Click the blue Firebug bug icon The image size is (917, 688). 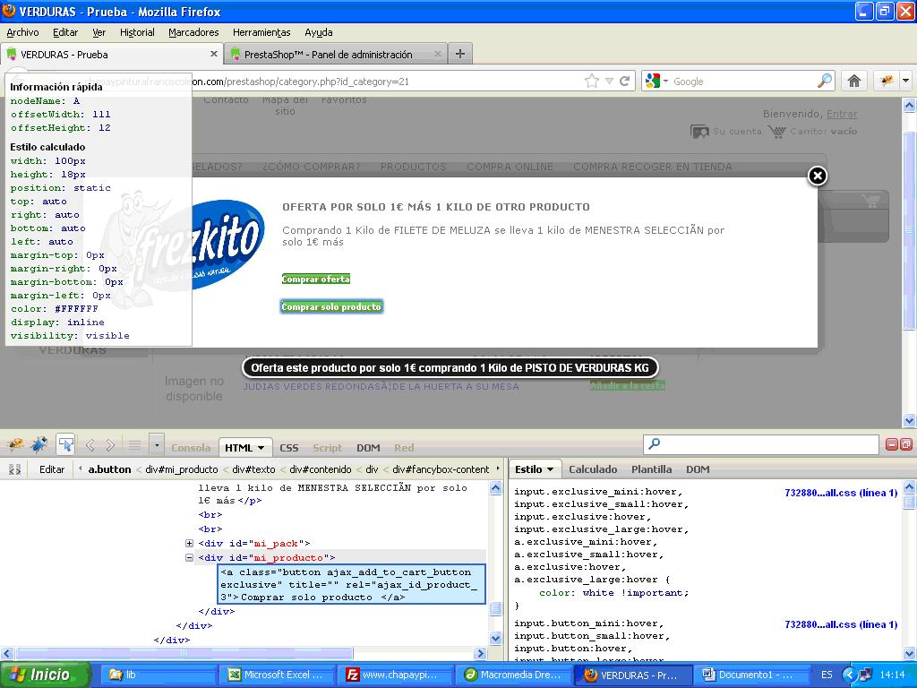39,445
